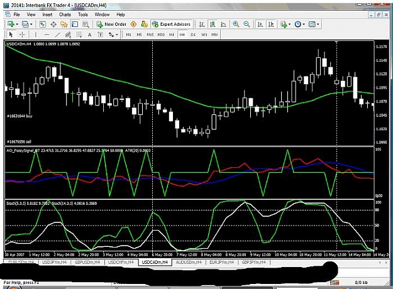Screen dimensions: 393x289
Task: Select the Text tool (A)
Action: click(89, 35)
